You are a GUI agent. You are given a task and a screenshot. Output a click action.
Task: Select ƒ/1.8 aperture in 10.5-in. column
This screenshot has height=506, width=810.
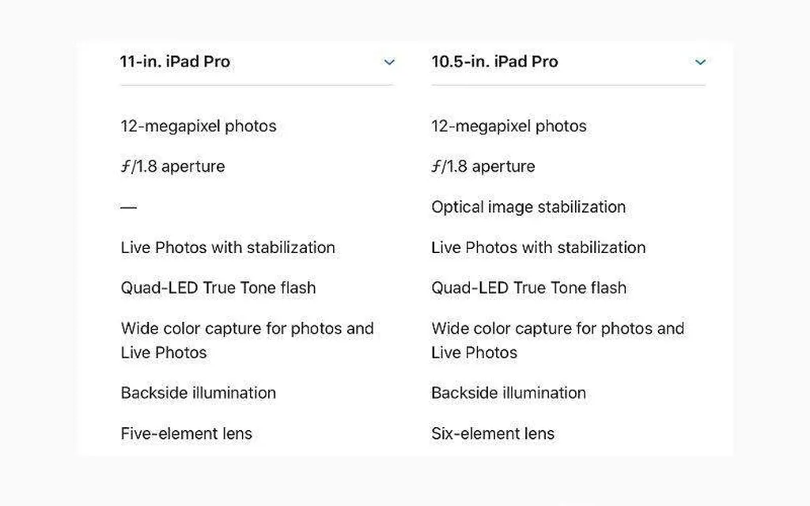coord(483,166)
